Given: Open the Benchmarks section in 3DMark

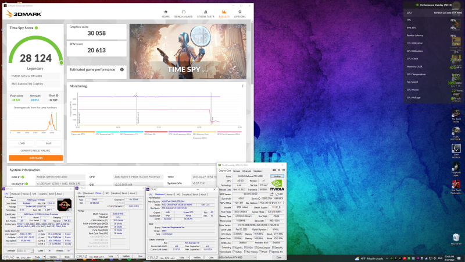Looking at the screenshot, I should [x=183, y=14].
